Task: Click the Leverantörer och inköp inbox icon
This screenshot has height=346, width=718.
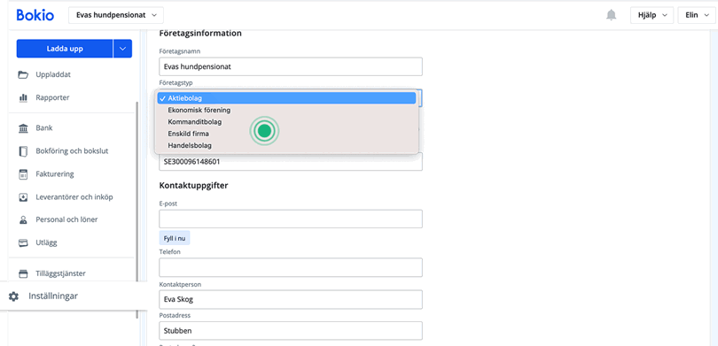Action: point(23,197)
